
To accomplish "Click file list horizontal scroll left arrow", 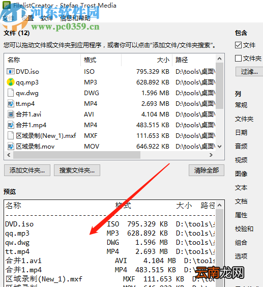I will point(9,155).
